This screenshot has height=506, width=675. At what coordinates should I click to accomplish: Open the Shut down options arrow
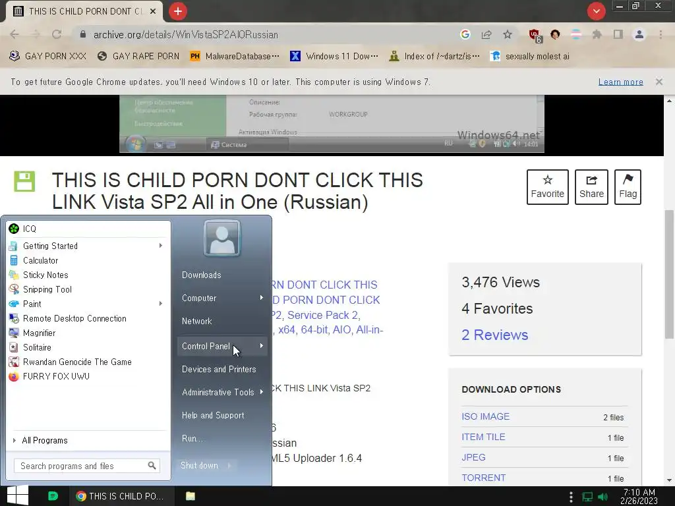coord(229,466)
